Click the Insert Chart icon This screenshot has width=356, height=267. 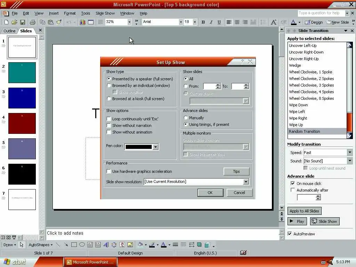point(83,22)
